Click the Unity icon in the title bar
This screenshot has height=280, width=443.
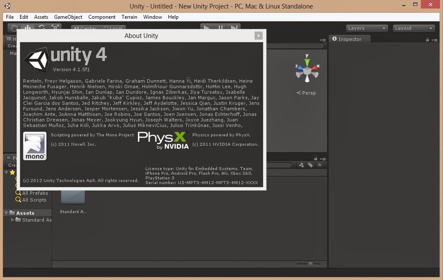pyautogui.click(x=7, y=6)
